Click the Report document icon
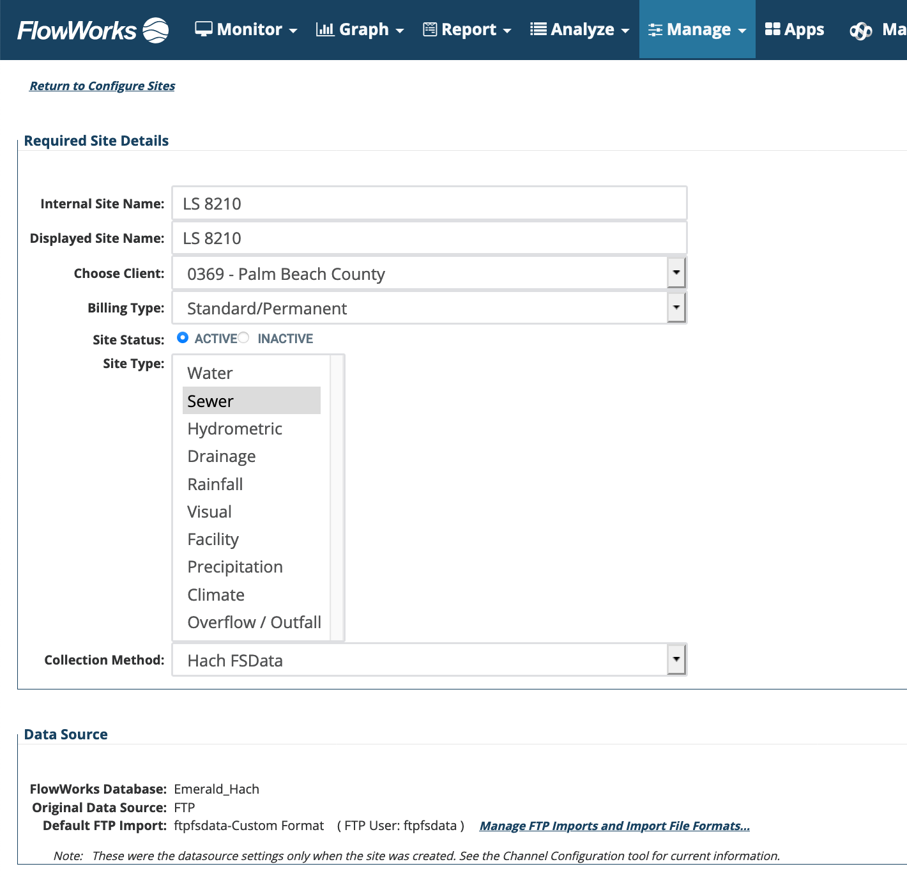The width and height of the screenshot is (907, 878). click(x=430, y=29)
